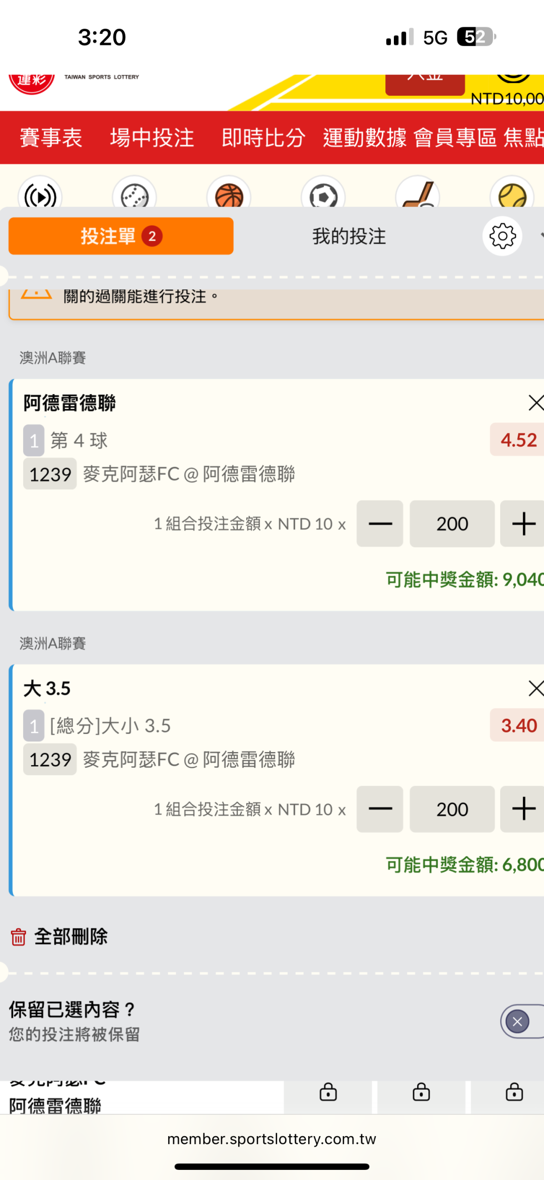
Task: Open the 場中投注 menu item
Action: [152, 138]
